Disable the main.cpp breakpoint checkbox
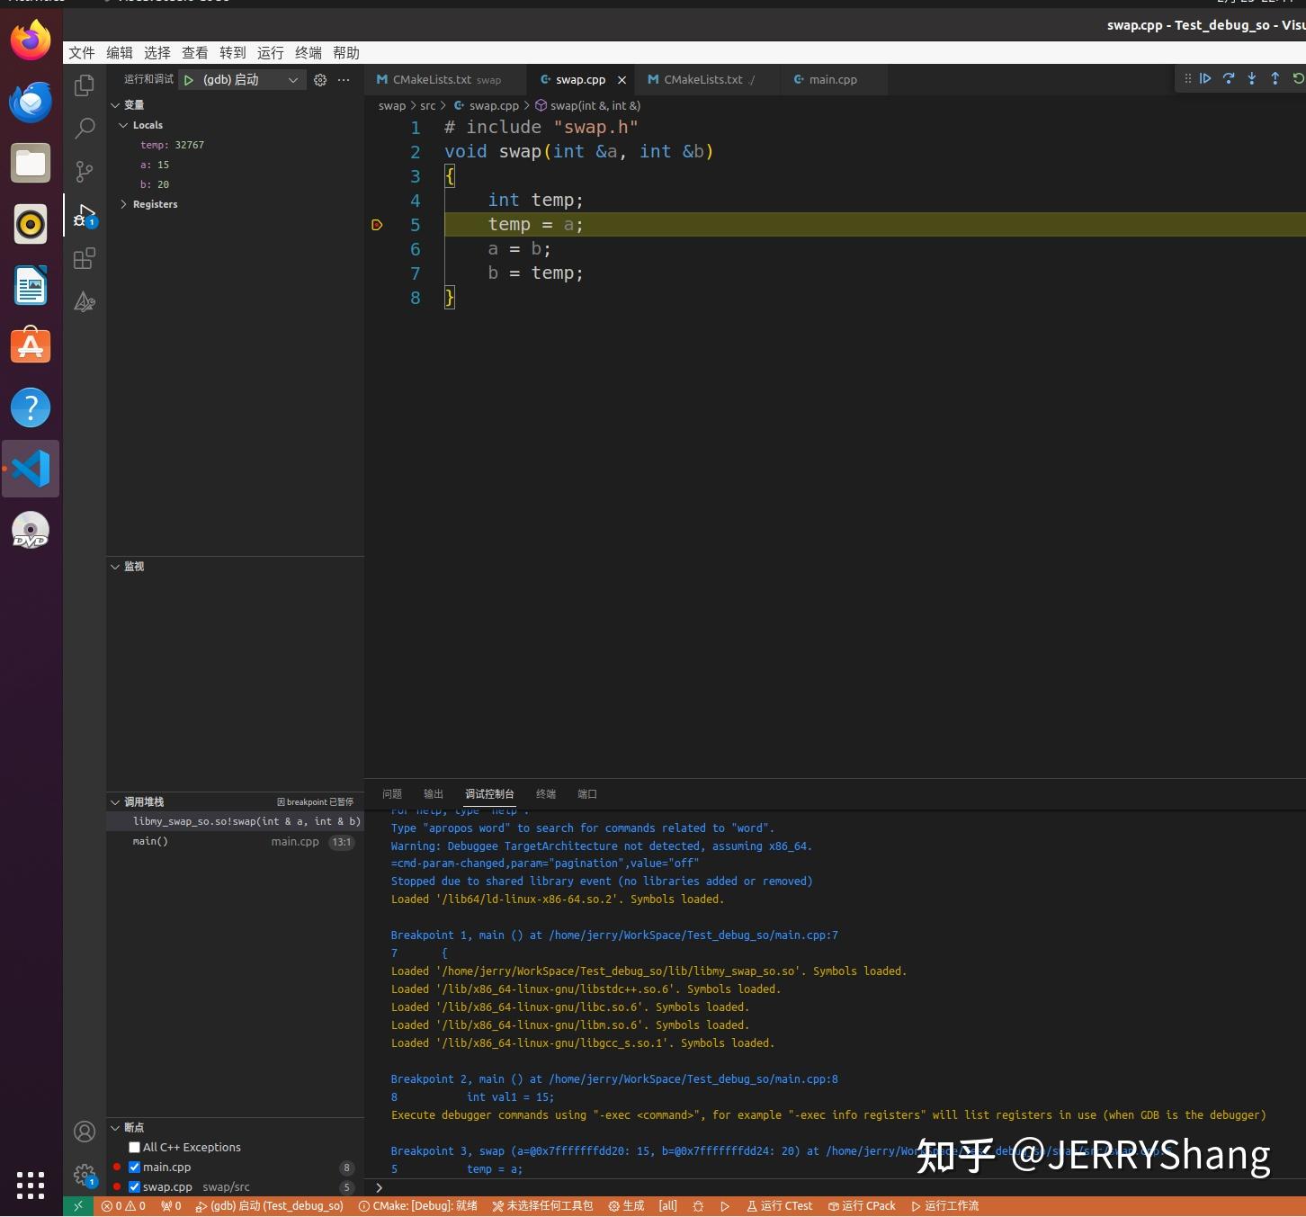Screen dimensions: 1306x1217 coord(134,1167)
